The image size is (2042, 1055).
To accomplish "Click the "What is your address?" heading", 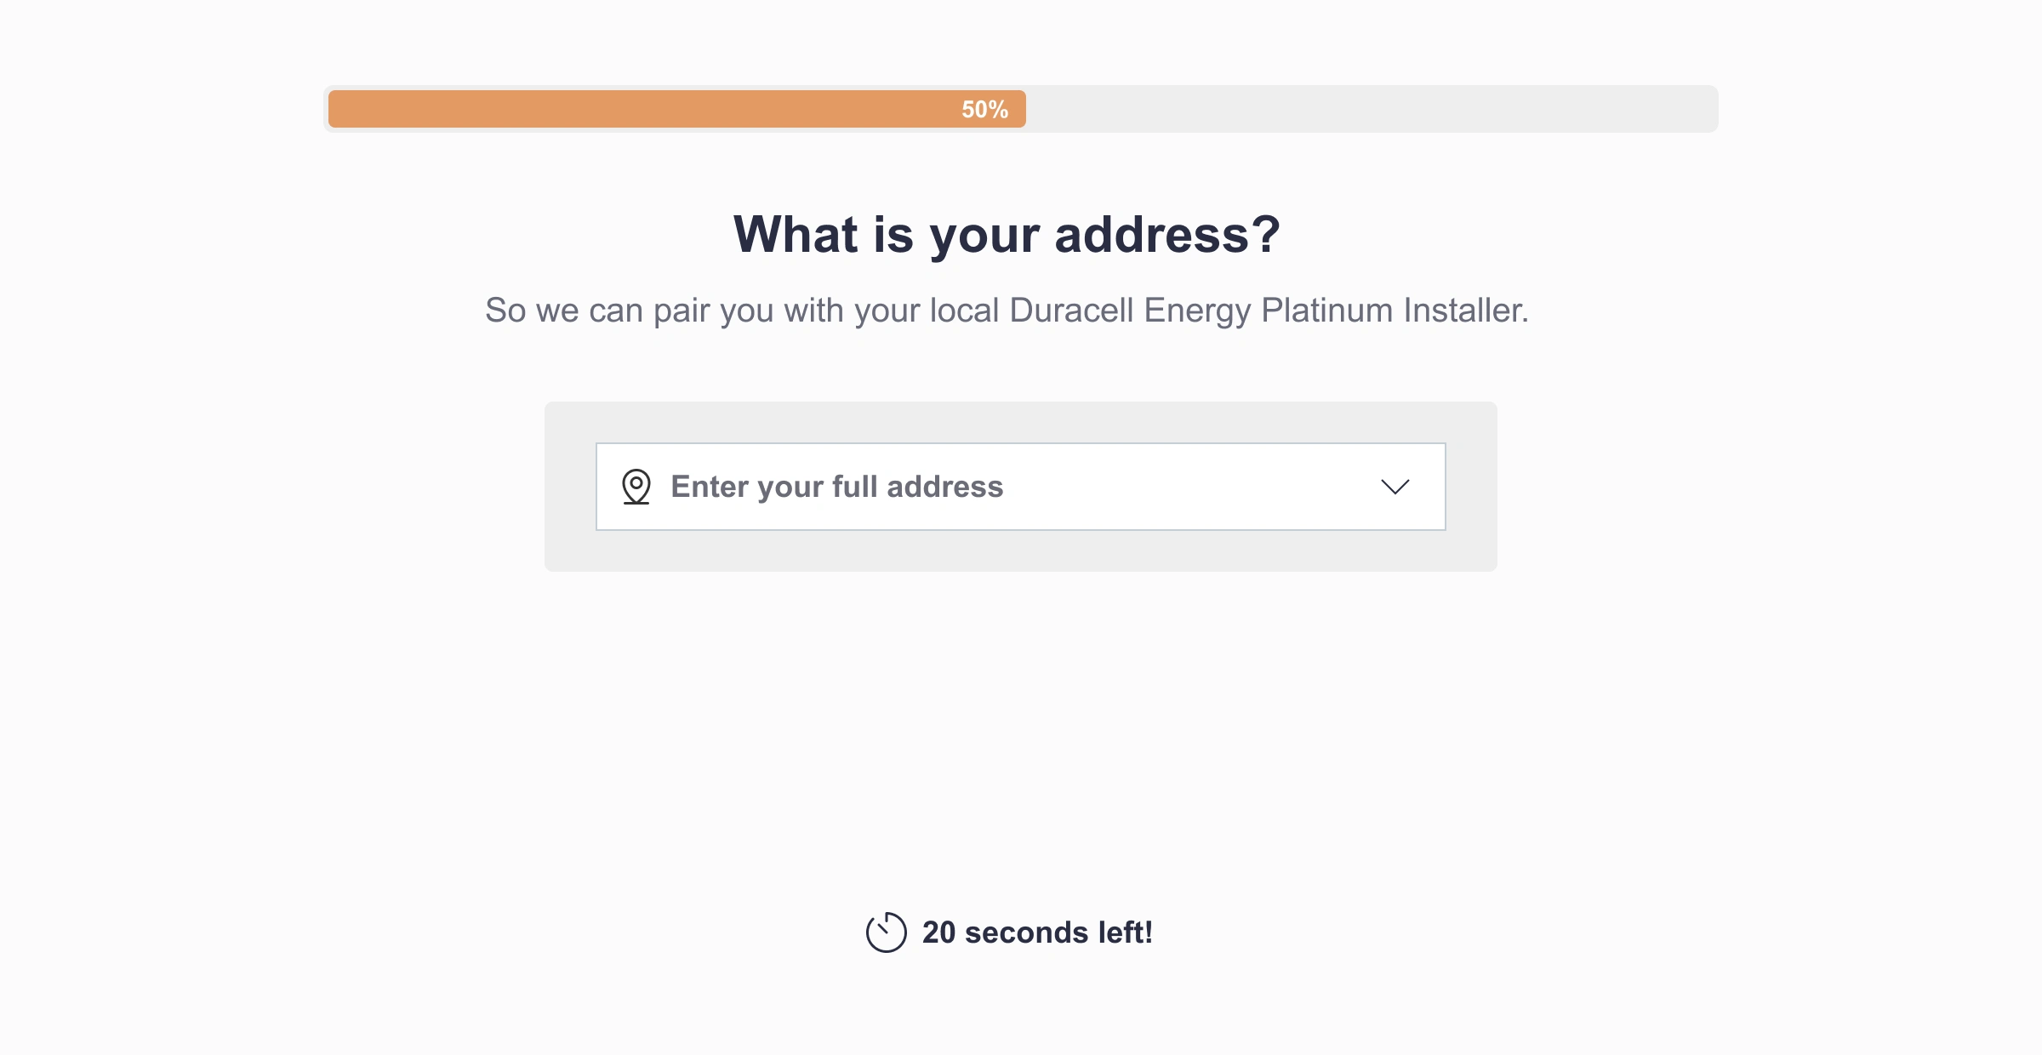I will click(x=1007, y=234).
